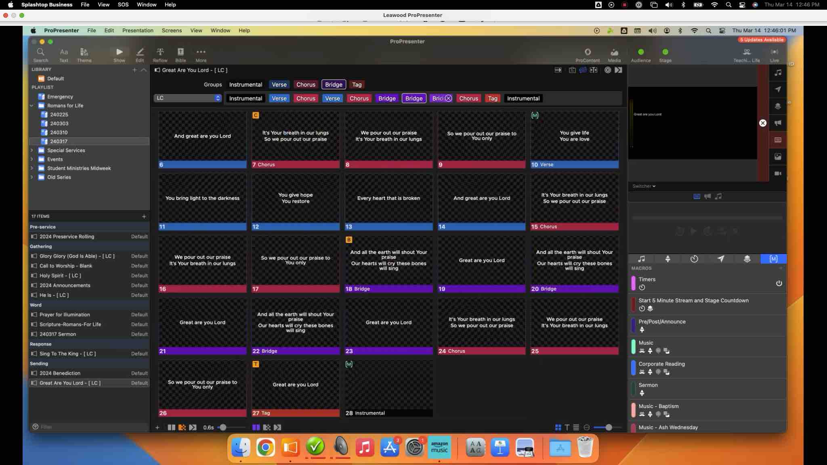Image resolution: width=827 pixels, height=465 pixels.
Task: Expand the Special Services folder
Action: tap(32, 150)
